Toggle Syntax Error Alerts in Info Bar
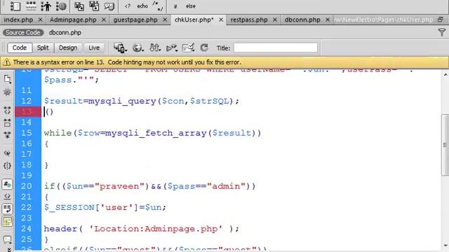Image resolution: width=449 pixels, height=252 pixels. click(7, 221)
